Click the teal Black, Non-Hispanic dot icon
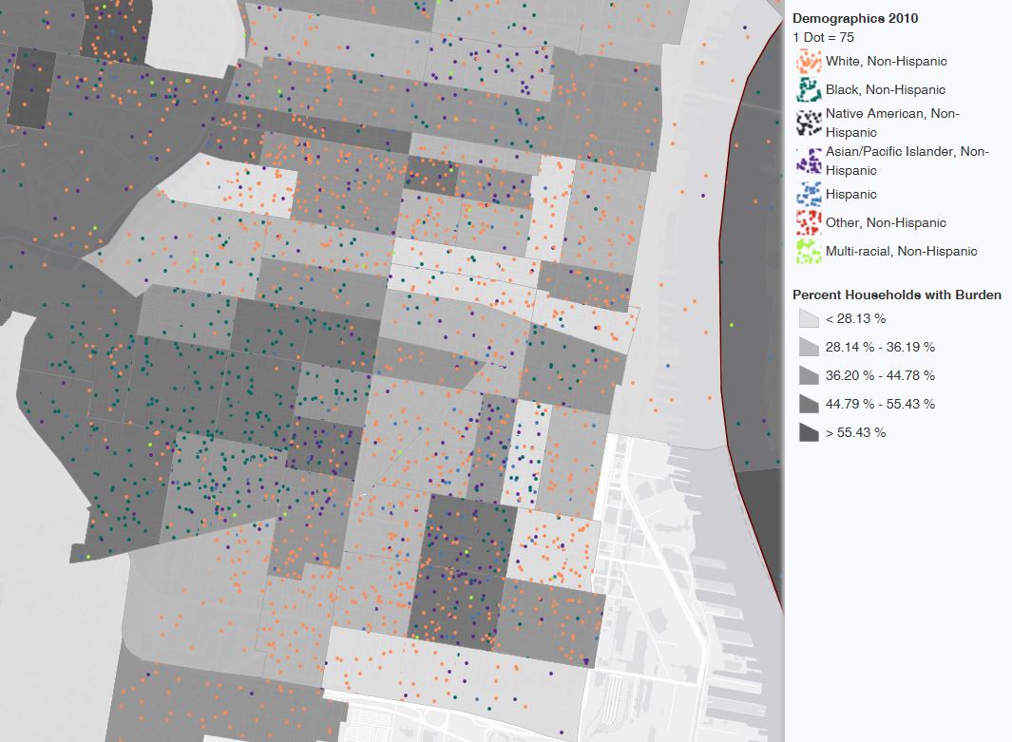 tap(808, 90)
